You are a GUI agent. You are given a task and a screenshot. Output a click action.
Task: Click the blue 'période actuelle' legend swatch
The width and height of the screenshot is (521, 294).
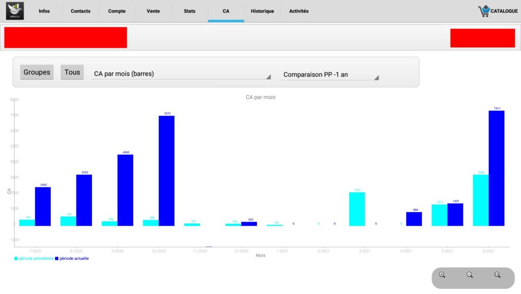click(x=57, y=258)
